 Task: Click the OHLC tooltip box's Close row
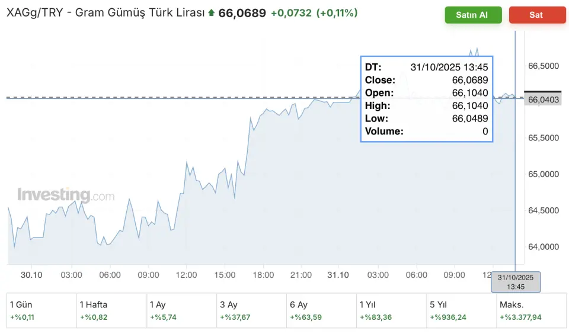[x=426, y=80]
